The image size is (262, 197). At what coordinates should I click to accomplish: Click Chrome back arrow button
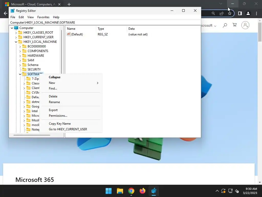coord(6,13)
